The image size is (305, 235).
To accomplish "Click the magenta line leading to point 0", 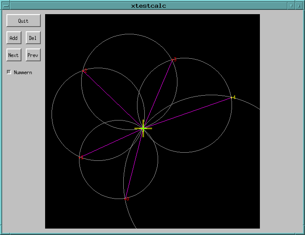I will tap(134, 164).
